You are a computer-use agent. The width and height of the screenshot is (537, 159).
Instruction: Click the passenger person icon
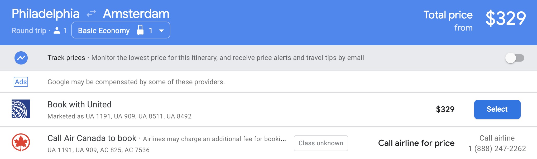[x=57, y=31]
